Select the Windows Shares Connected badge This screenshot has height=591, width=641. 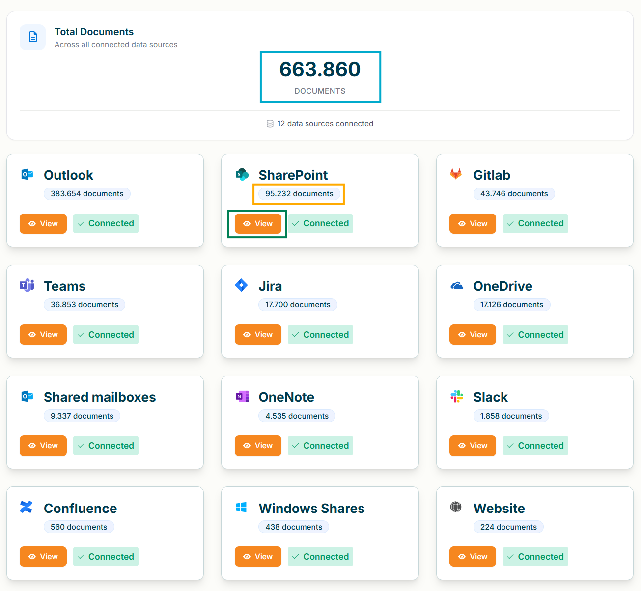pyautogui.click(x=320, y=557)
